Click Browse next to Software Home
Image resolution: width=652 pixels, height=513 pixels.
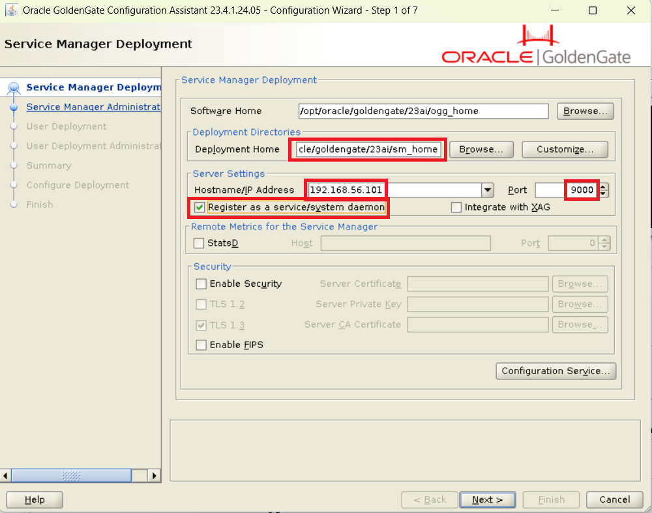[x=585, y=111]
